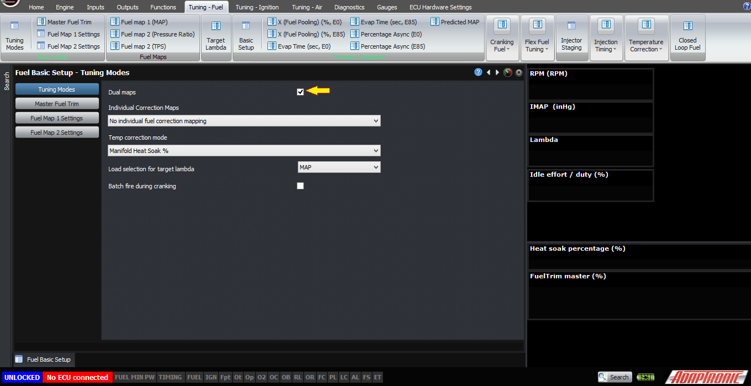
Task: Enable Batch fire during cranking
Action: click(x=300, y=186)
